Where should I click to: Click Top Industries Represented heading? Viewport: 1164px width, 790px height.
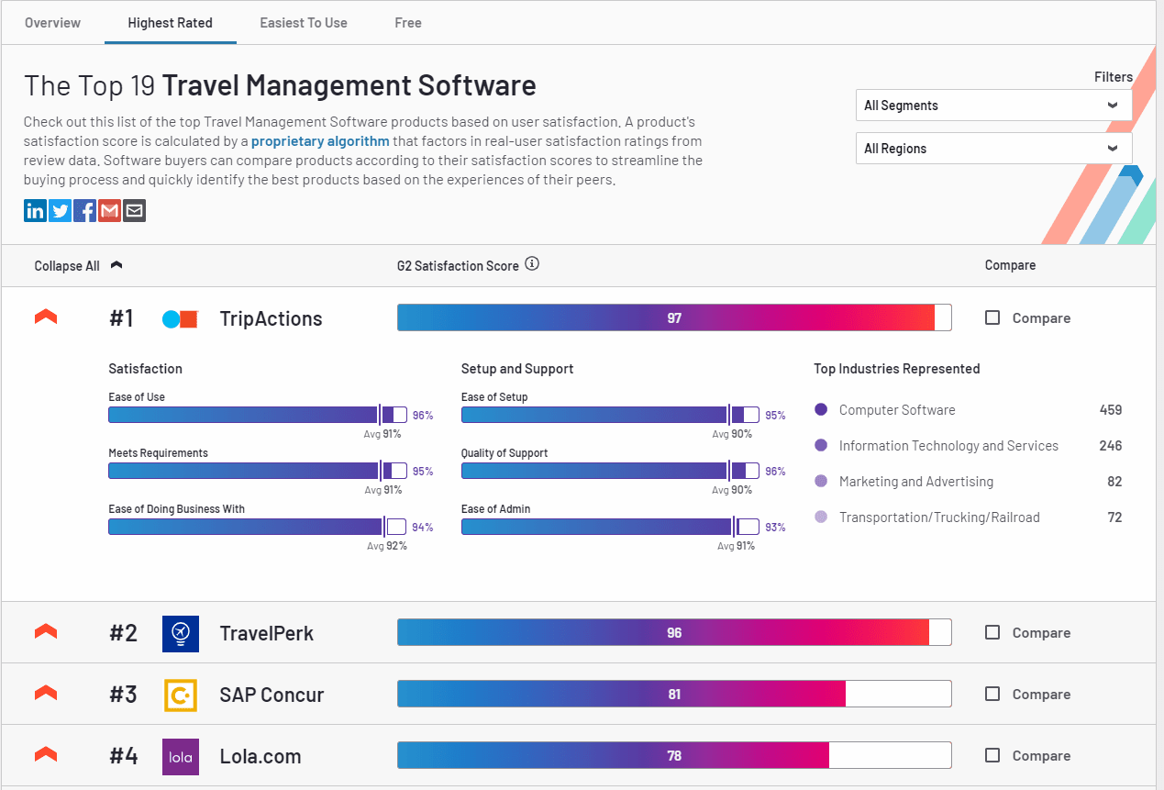pos(897,369)
